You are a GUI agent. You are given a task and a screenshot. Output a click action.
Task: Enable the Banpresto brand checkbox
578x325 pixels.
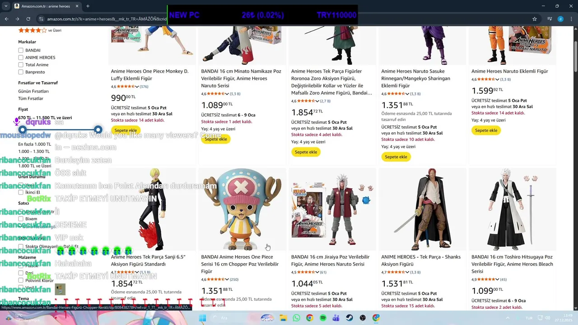(x=21, y=72)
